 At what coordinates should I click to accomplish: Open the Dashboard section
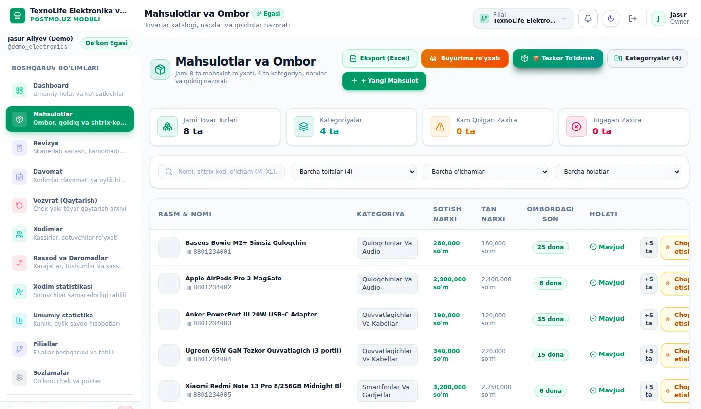70,90
